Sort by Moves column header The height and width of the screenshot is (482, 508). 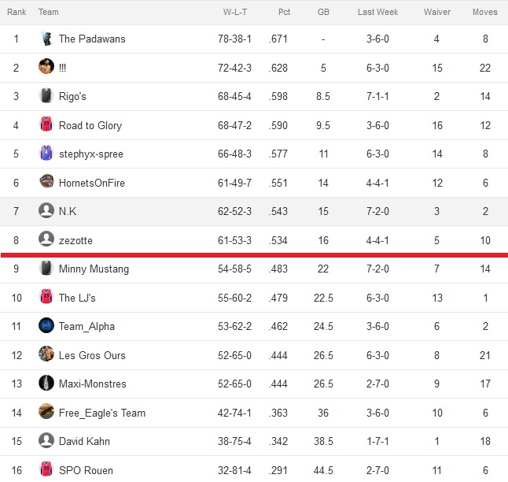point(484,12)
